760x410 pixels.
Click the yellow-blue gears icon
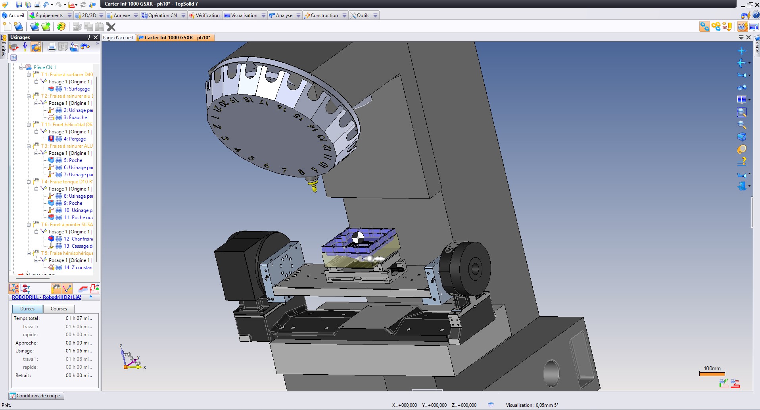(716, 27)
